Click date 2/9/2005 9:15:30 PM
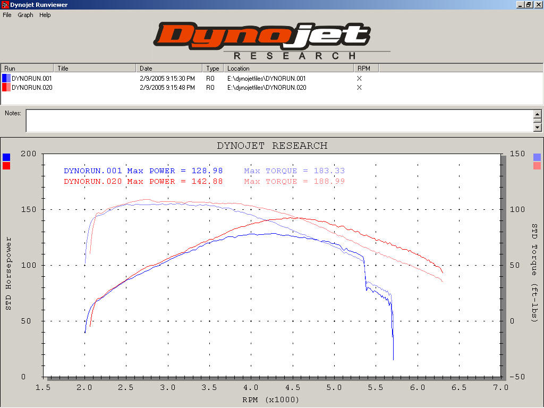Image resolution: width=544 pixels, height=408 pixels. pyautogui.click(x=167, y=79)
